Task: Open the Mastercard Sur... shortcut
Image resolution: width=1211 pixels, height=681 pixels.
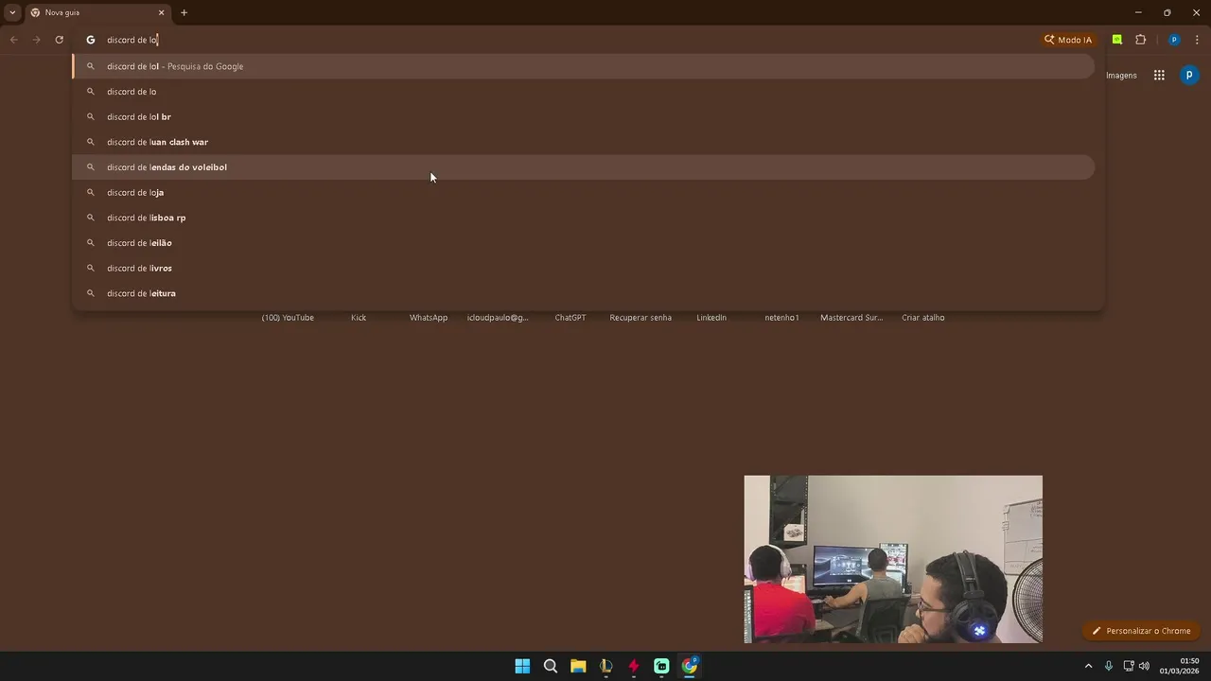Action: point(851,318)
